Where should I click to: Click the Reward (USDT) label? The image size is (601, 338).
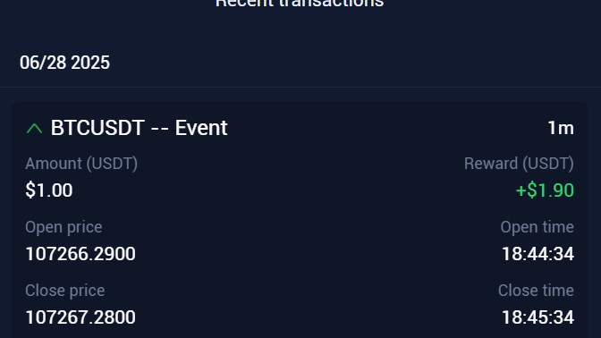519,164
